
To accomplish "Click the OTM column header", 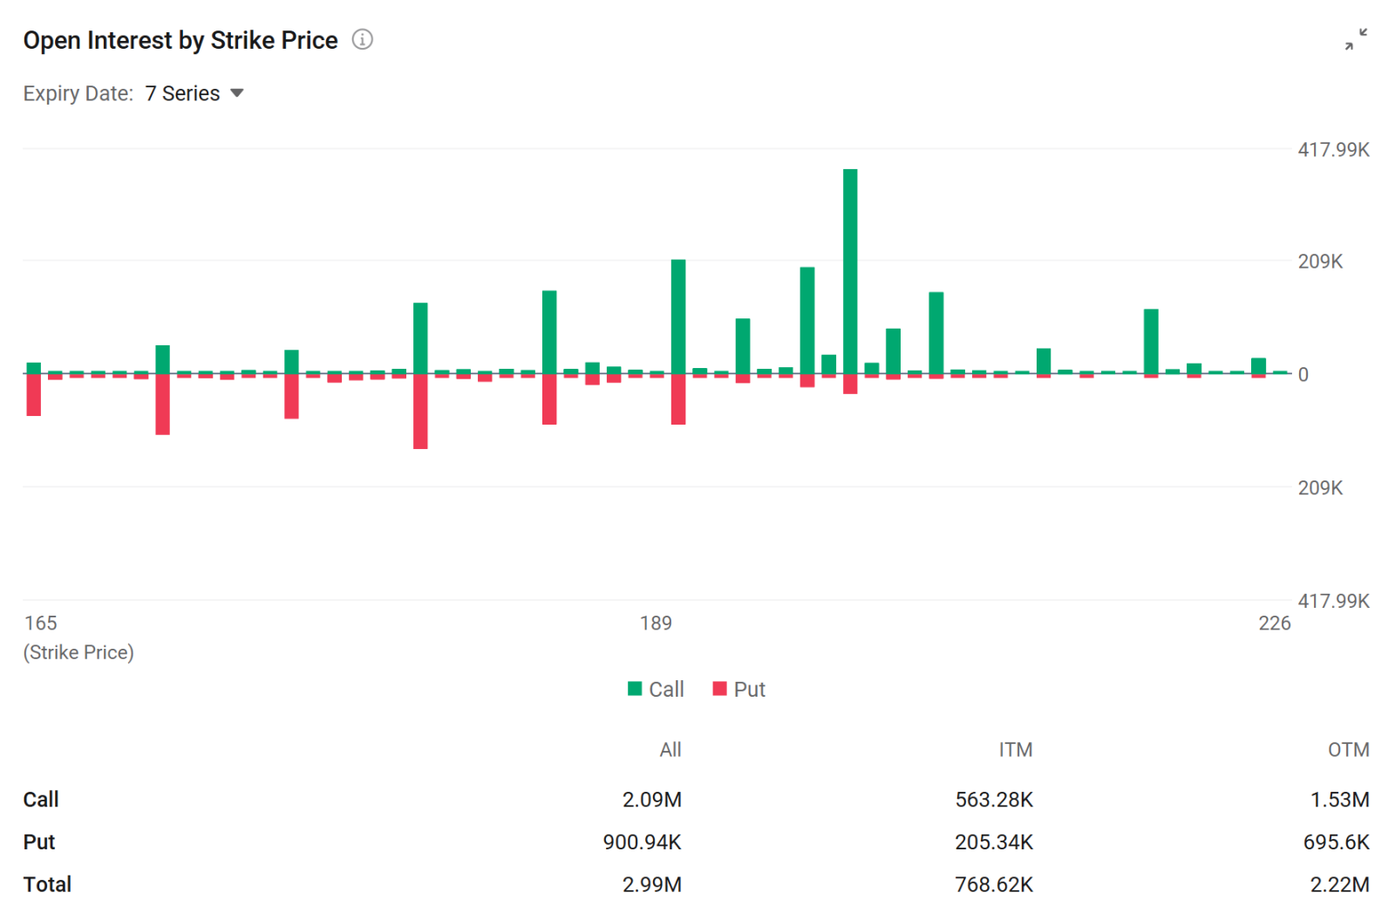I will tap(1349, 750).
